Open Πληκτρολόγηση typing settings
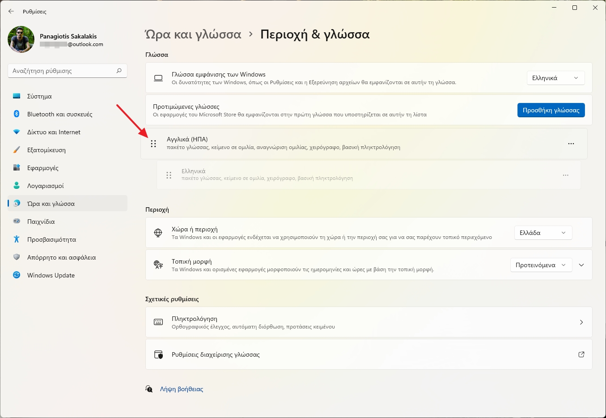The width and height of the screenshot is (606, 418). (369, 322)
